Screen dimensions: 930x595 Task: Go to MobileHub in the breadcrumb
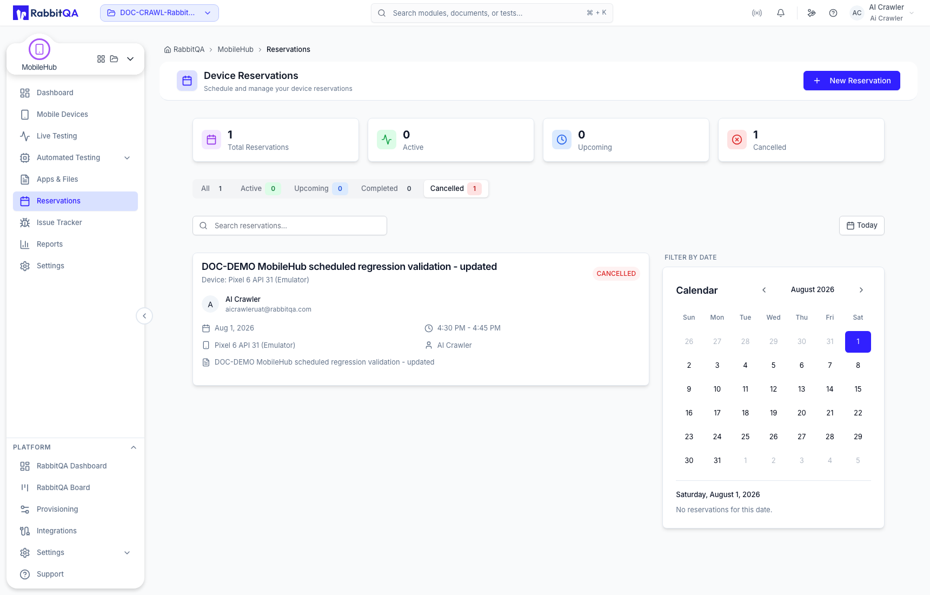pyautogui.click(x=235, y=50)
